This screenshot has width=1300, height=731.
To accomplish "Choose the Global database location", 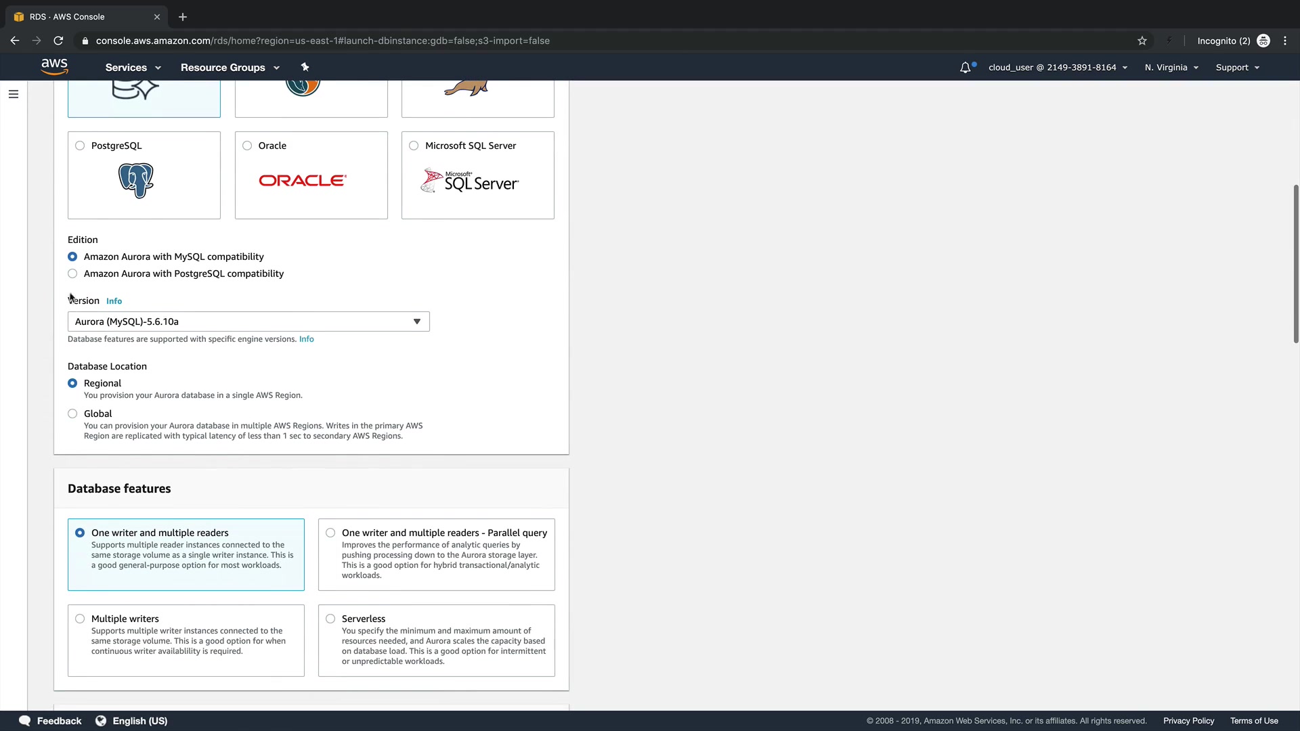I will pyautogui.click(x=72, y=414).
